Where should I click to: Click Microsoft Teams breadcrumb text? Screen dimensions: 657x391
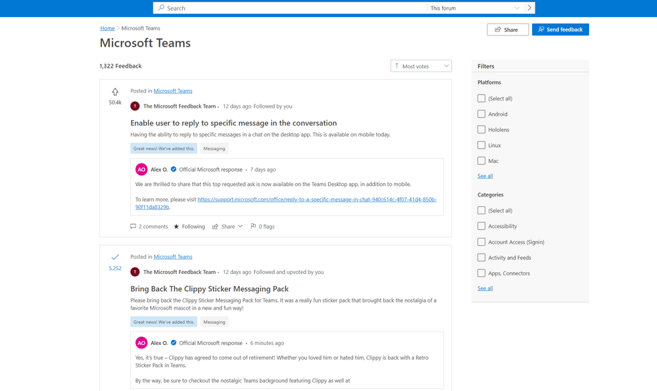pos(141,28)
